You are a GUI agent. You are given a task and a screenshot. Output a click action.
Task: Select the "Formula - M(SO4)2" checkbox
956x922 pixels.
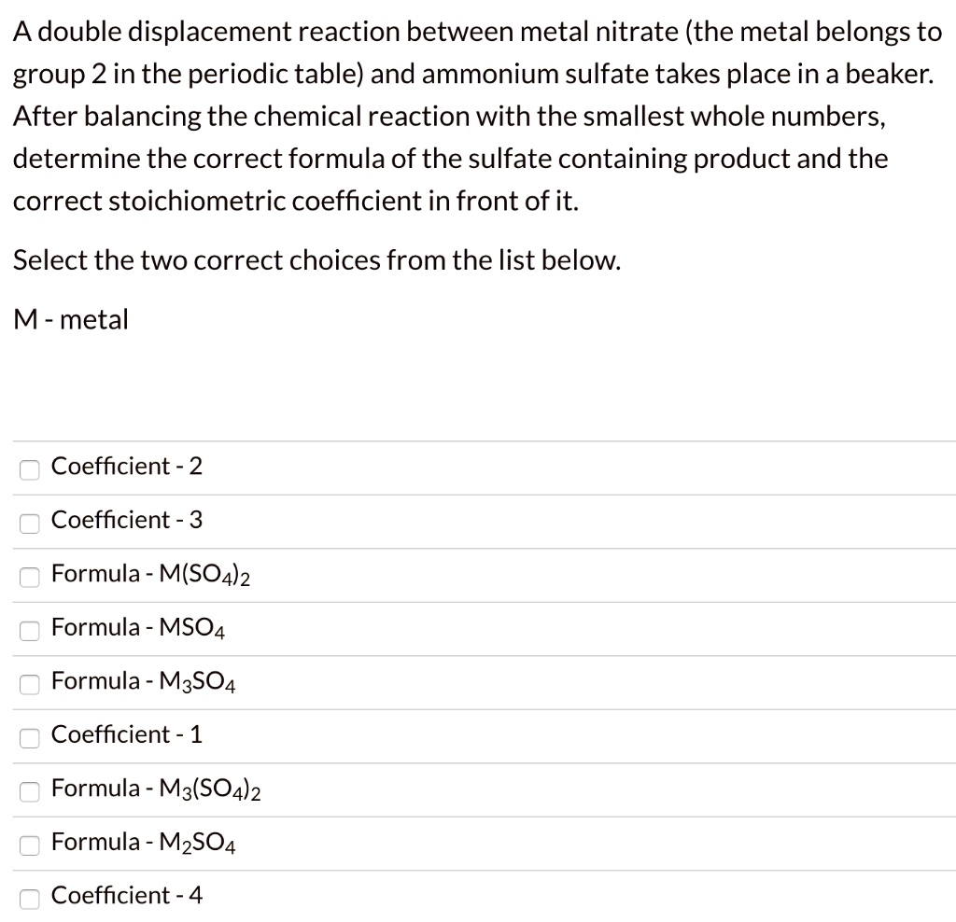[x=29, y=577]
